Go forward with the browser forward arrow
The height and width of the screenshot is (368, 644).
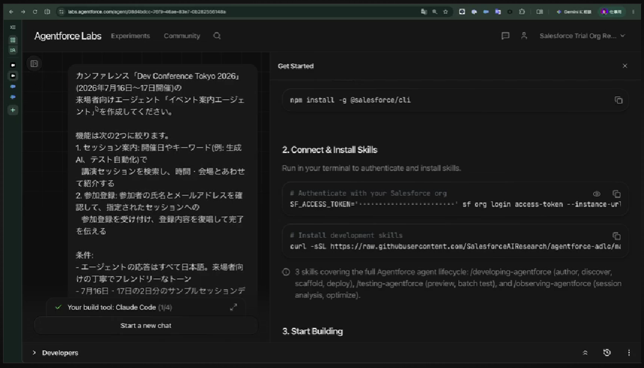pyautogui.click(x=23, y=12)
